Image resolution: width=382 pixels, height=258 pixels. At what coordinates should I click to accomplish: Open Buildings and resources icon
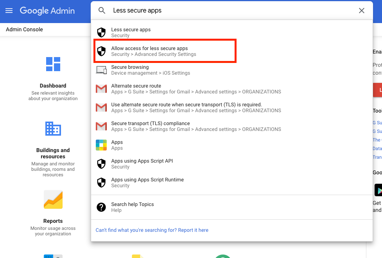coord(53,128)
